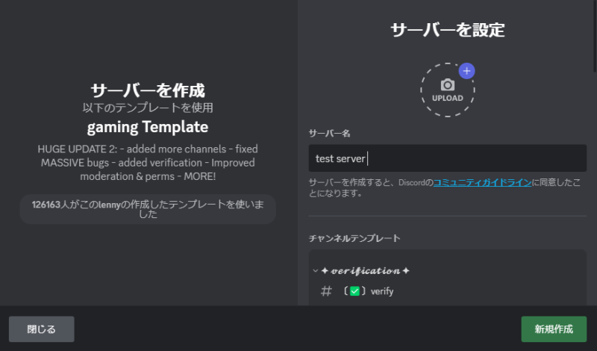Screen dimensions: 597x351
Task: Click the サーバー名 field label
Action: tap(329, 134)
